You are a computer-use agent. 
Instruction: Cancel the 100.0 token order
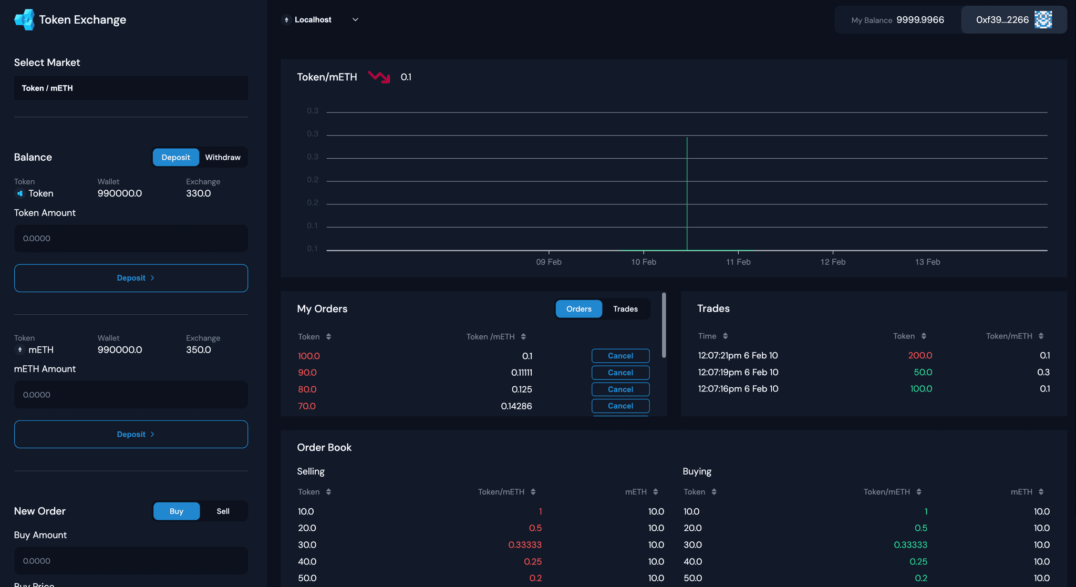(620, 356)
